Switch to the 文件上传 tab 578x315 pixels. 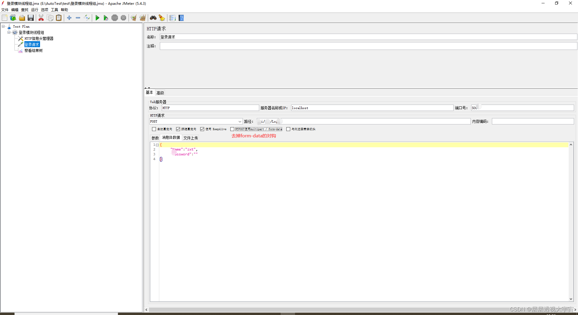point(191,138)
